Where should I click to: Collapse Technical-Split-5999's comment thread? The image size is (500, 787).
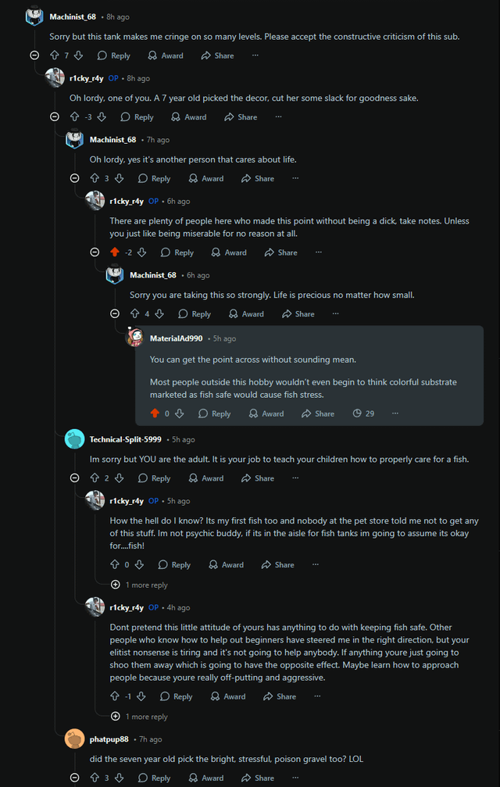click(x=75, y=478)
